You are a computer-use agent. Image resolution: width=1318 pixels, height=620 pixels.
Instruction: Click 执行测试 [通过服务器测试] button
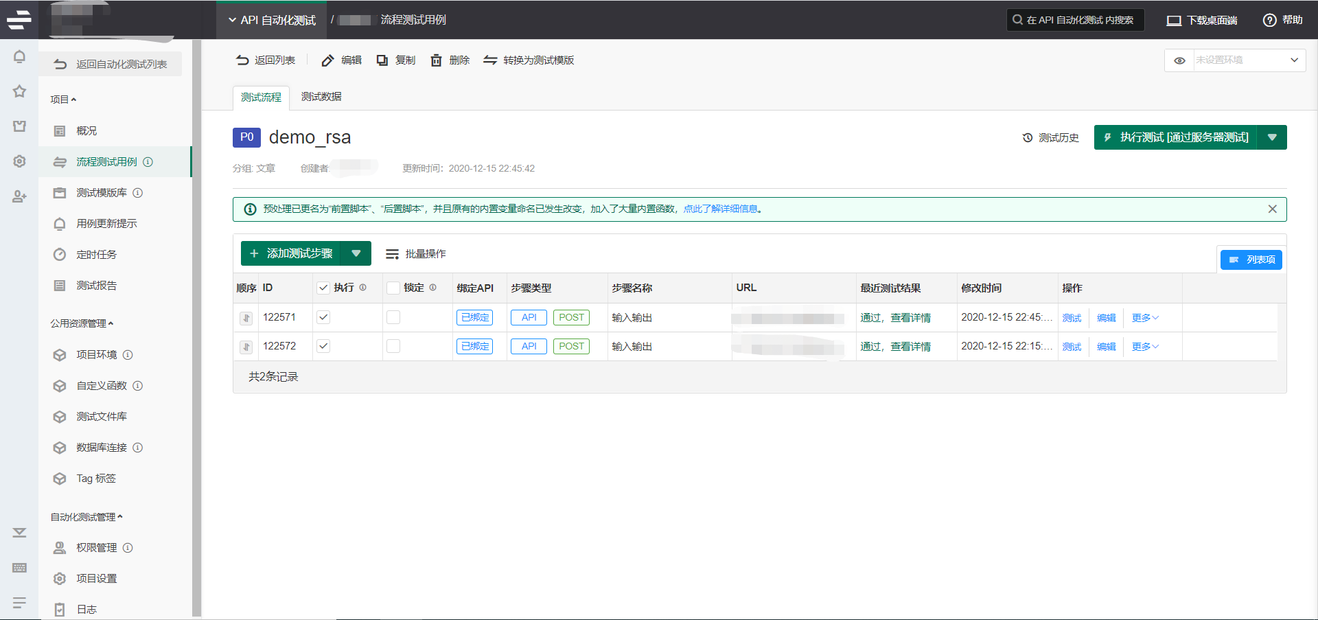pos(1176,137)
